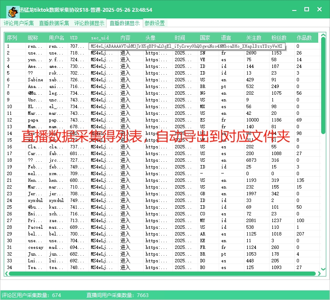Click the KE country cell in row 30

[202, 241]
